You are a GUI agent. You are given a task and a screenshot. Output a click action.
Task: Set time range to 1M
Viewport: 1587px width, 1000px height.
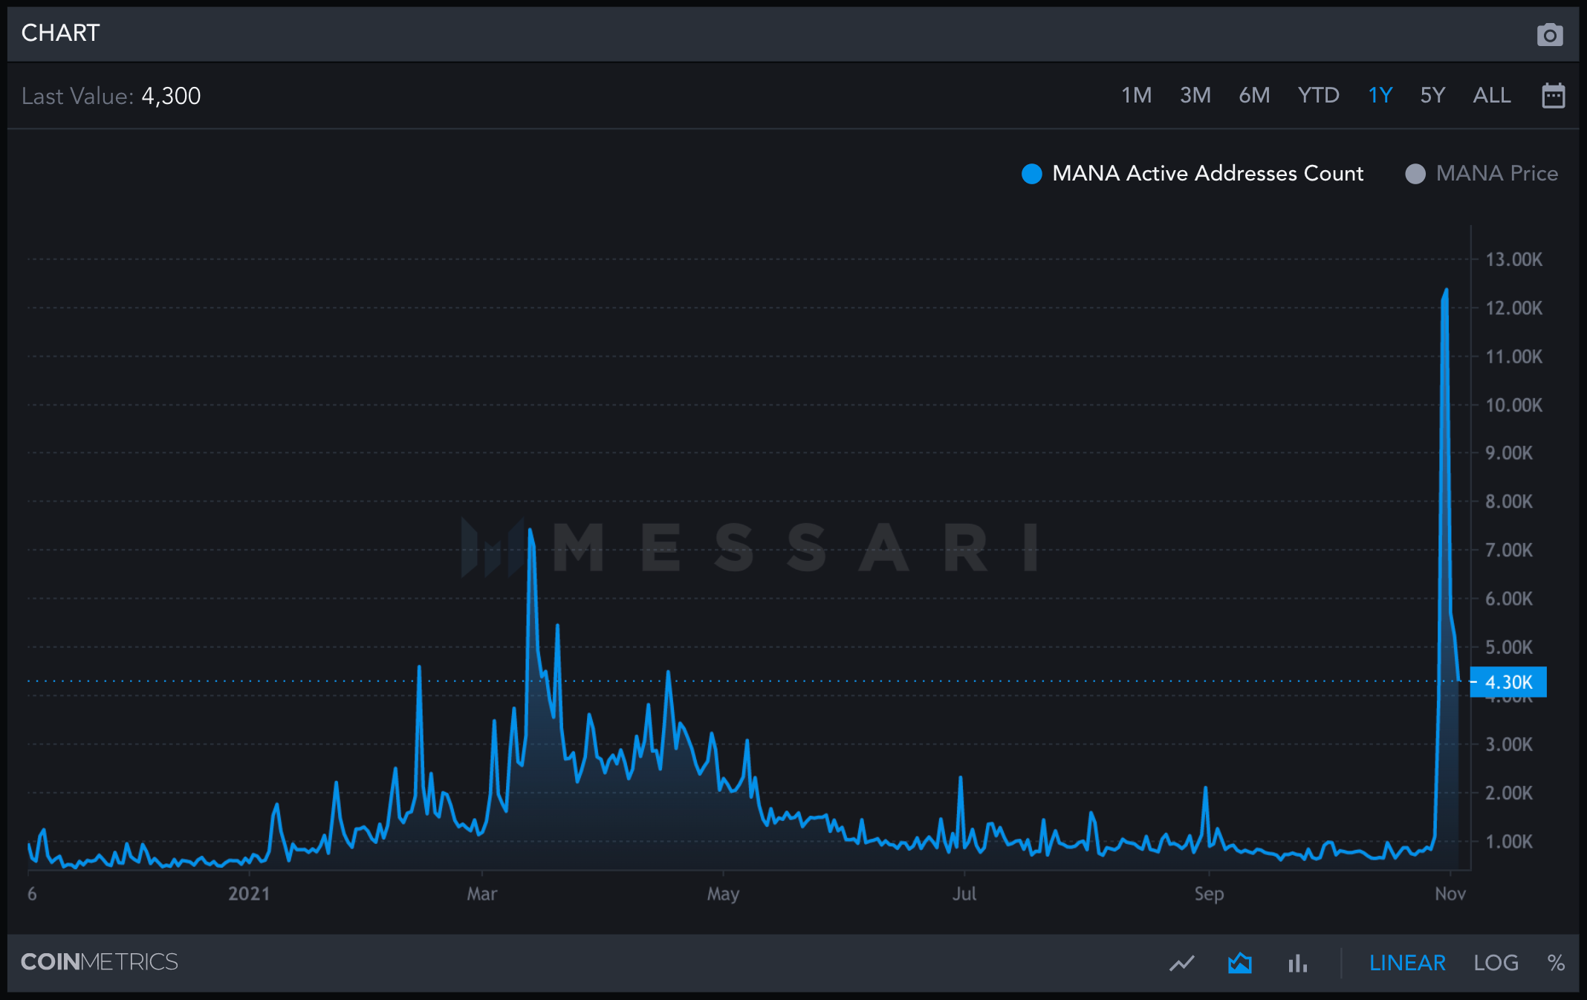click(x=1136, y=96)
